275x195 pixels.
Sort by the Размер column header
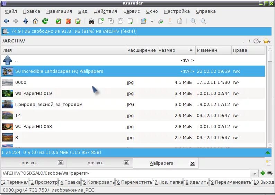pos(176,50)
